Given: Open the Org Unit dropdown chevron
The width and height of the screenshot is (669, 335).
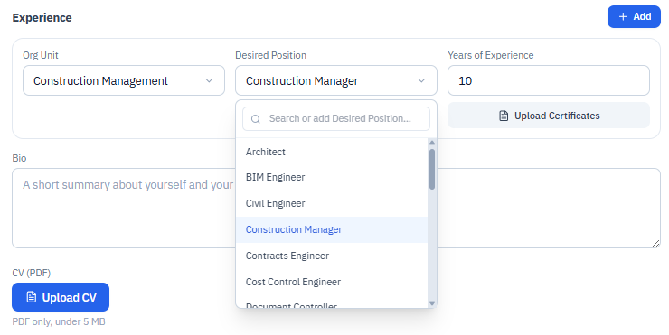Looking at the screenshot, I should coord(209,80).
